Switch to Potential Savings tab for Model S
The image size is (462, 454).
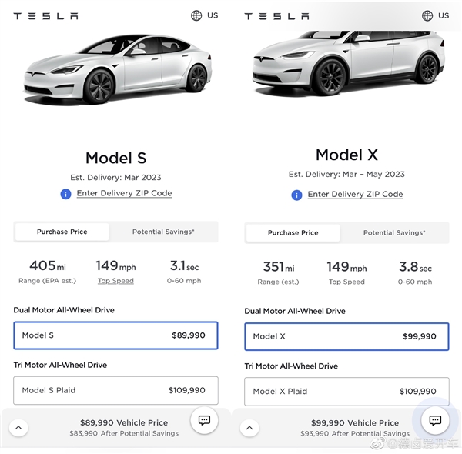163,232
